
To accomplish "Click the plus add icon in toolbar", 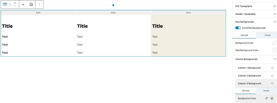I will click(23, 4).
